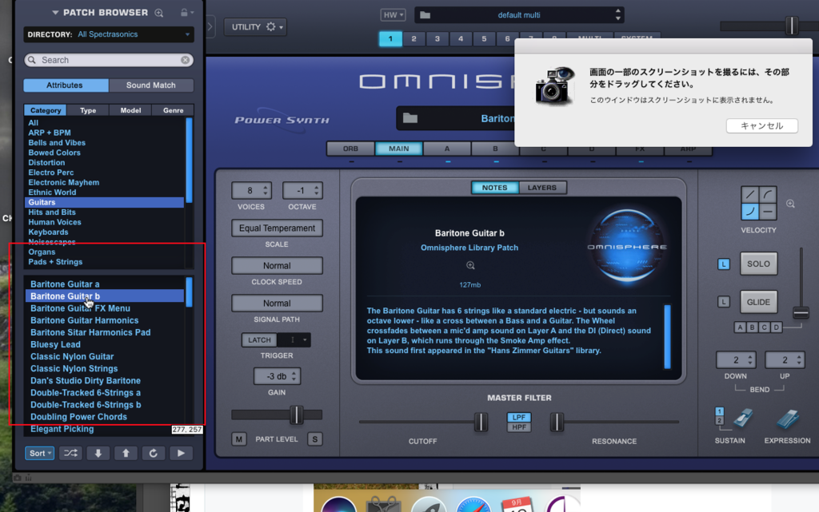Viewport: 819px width, 512px height.
Task: Solo the part with S button
Action: pos(314,439)
